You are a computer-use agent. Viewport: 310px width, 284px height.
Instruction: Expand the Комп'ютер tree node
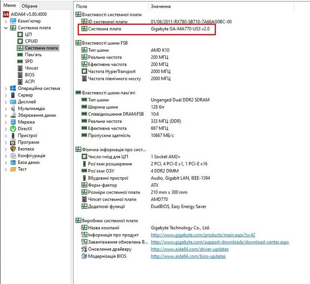click(x=6, y=21)
